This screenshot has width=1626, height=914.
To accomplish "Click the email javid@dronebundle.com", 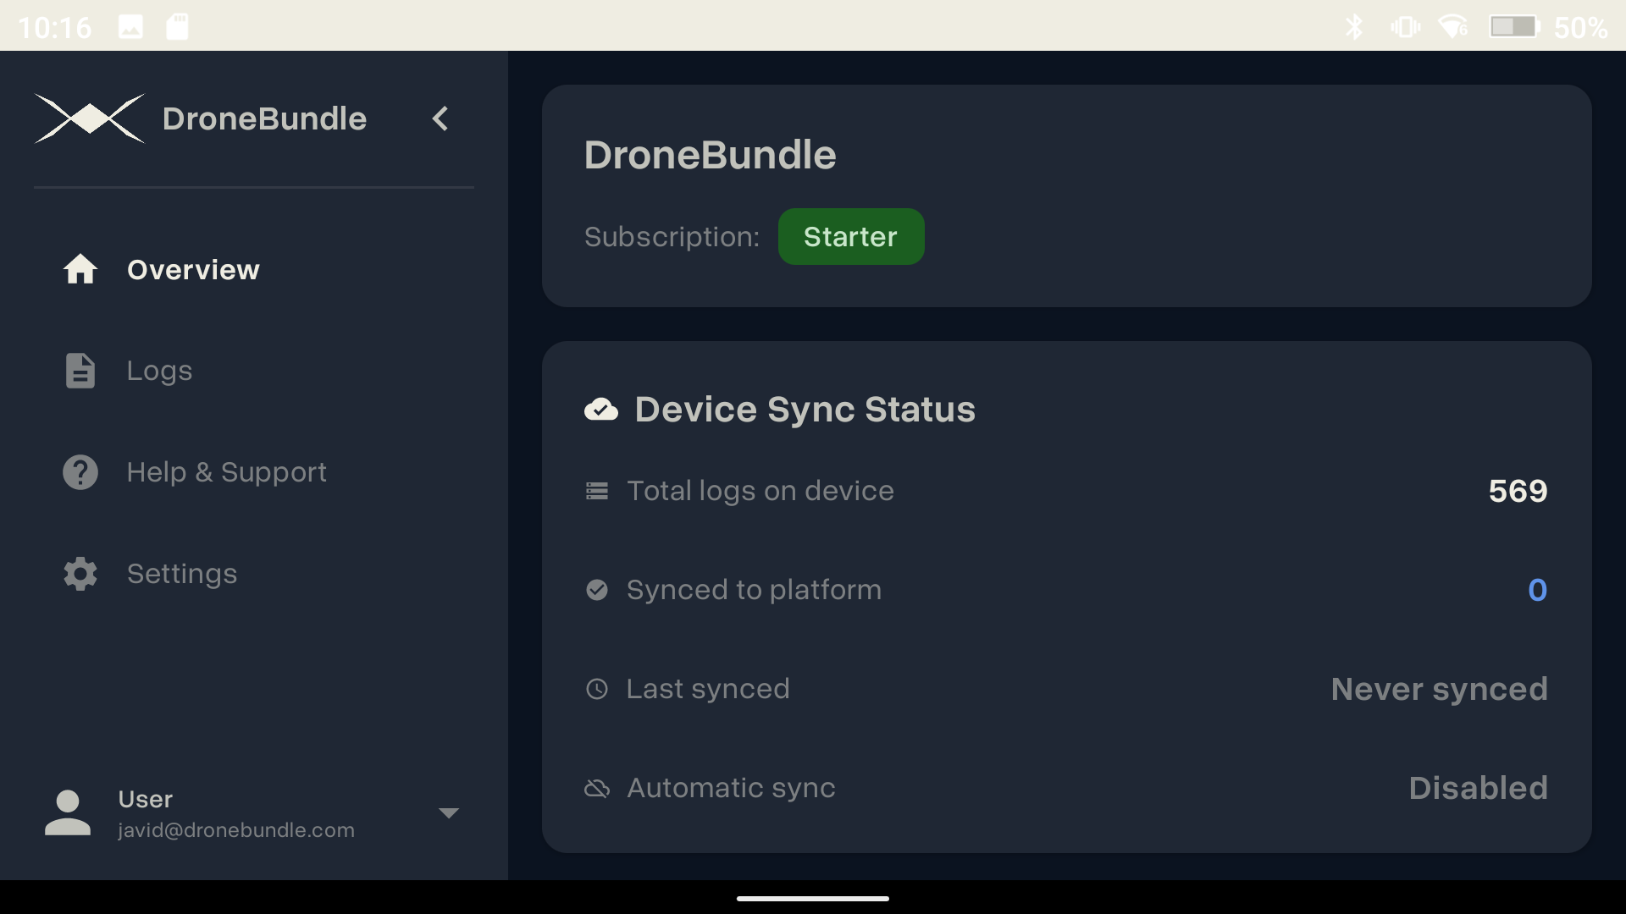I will (235, 830).
